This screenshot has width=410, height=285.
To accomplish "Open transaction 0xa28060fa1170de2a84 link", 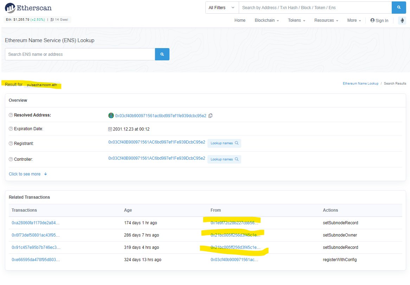I will point(36,223).
